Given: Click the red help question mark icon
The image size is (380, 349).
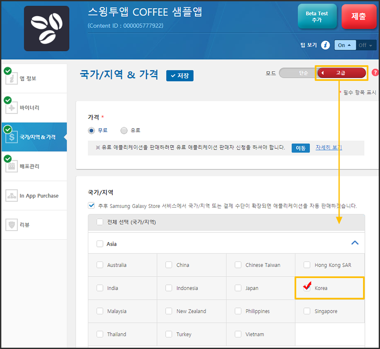Looking at the screenshot, I should [375, 72].
